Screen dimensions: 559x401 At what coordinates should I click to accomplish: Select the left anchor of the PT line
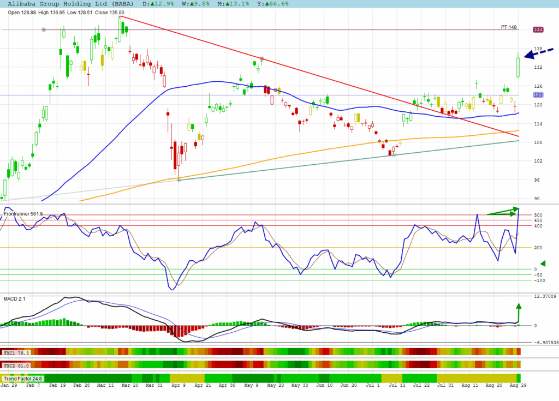(44, 29)
